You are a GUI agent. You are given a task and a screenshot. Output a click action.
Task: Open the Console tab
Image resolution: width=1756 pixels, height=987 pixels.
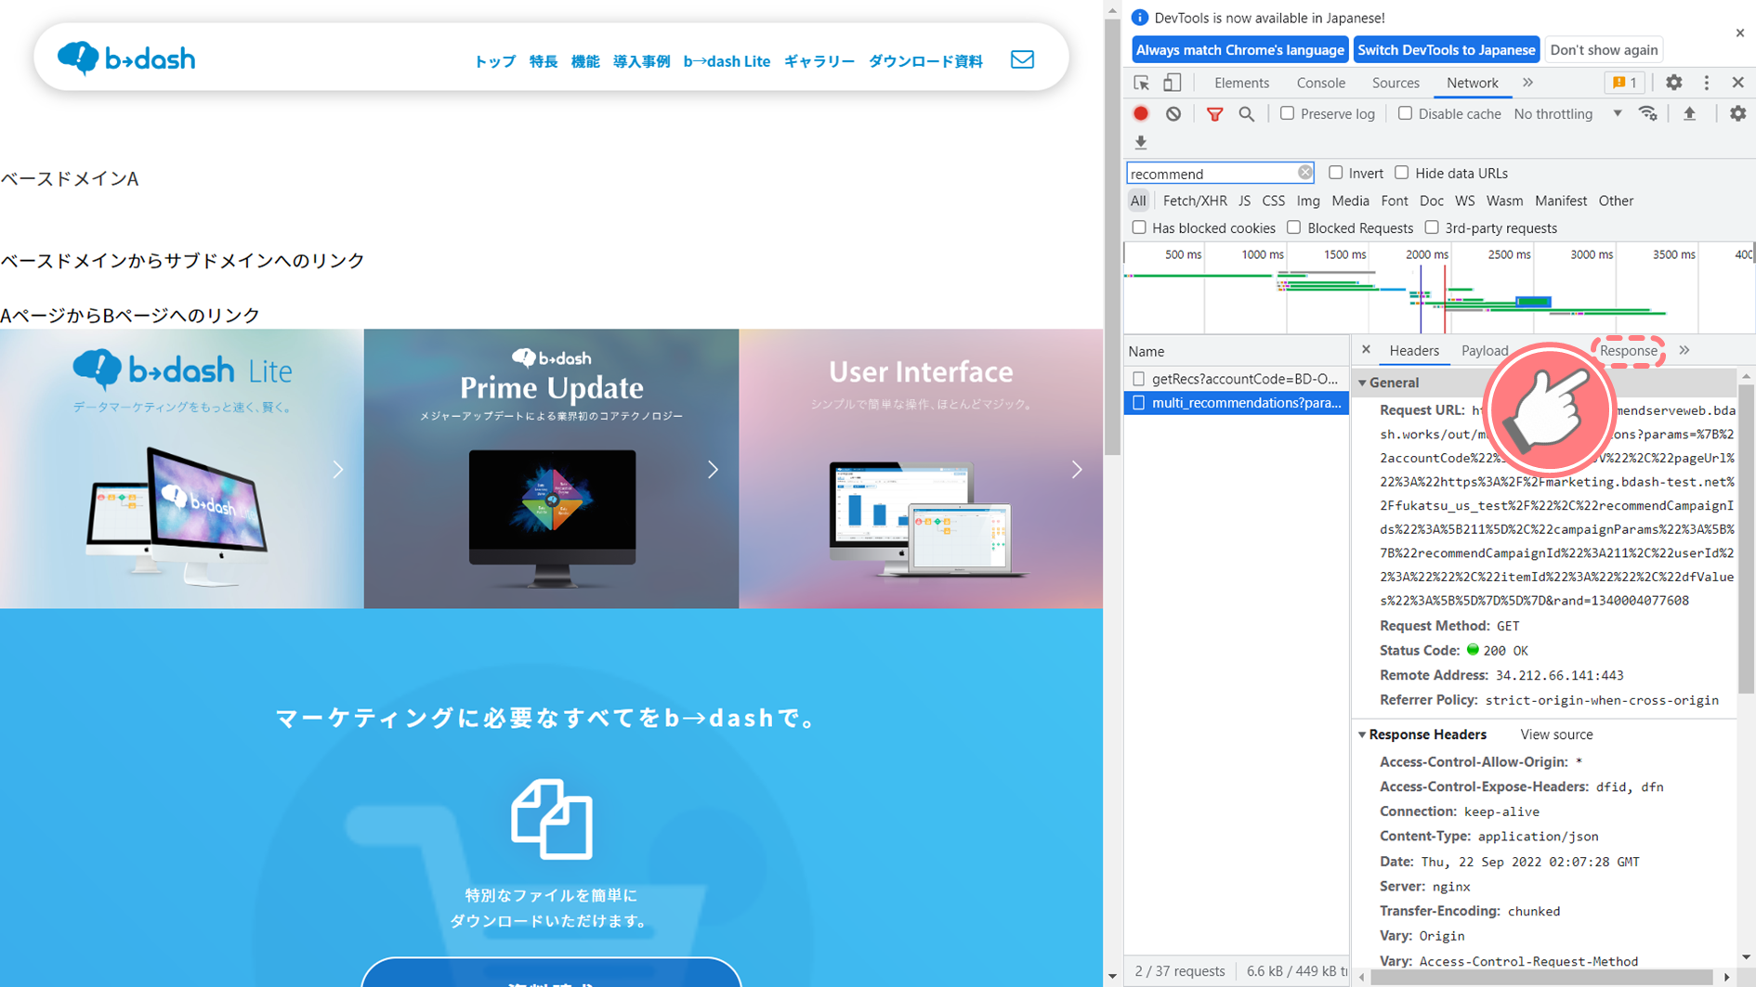pyautogui.click(x=1320, y=83)
